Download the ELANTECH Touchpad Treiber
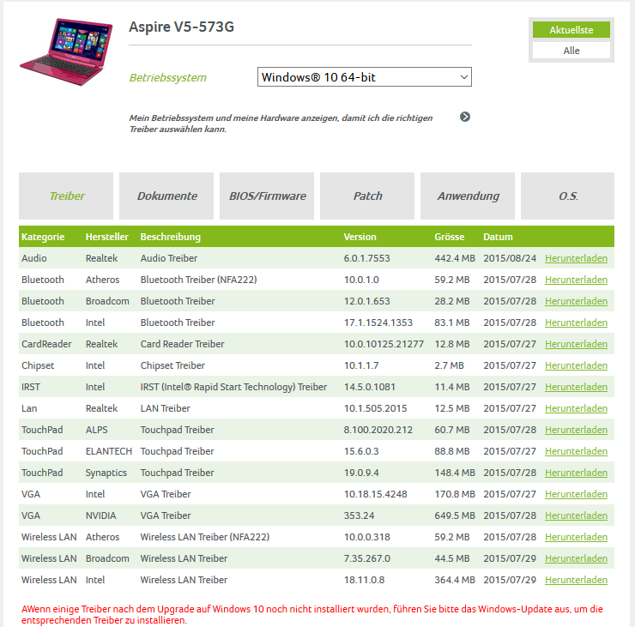Image resolution: width=635 pixels, height=627 pixels. pos(576,451)
